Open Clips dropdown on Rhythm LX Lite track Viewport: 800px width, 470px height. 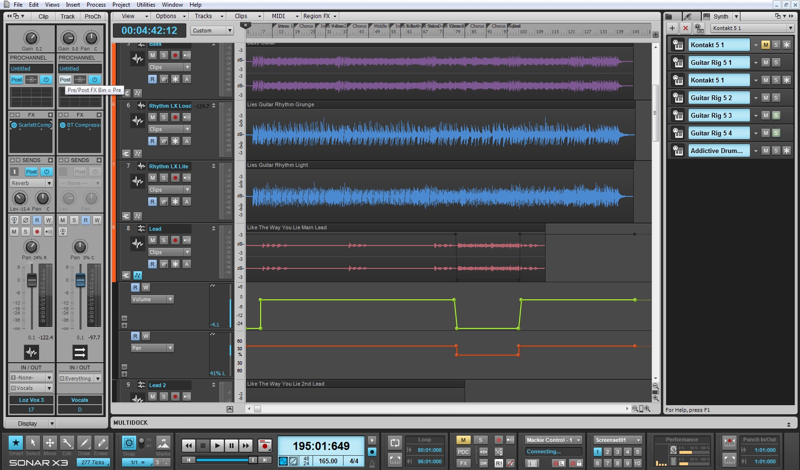click(x=170, y=190)
